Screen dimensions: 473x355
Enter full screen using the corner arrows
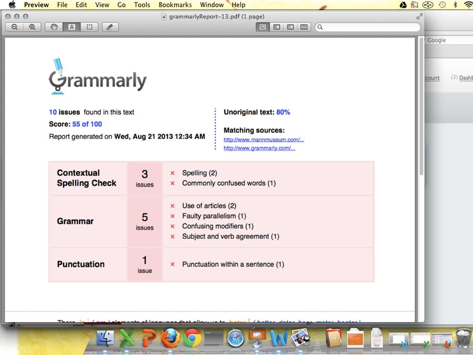pos(419,16)
